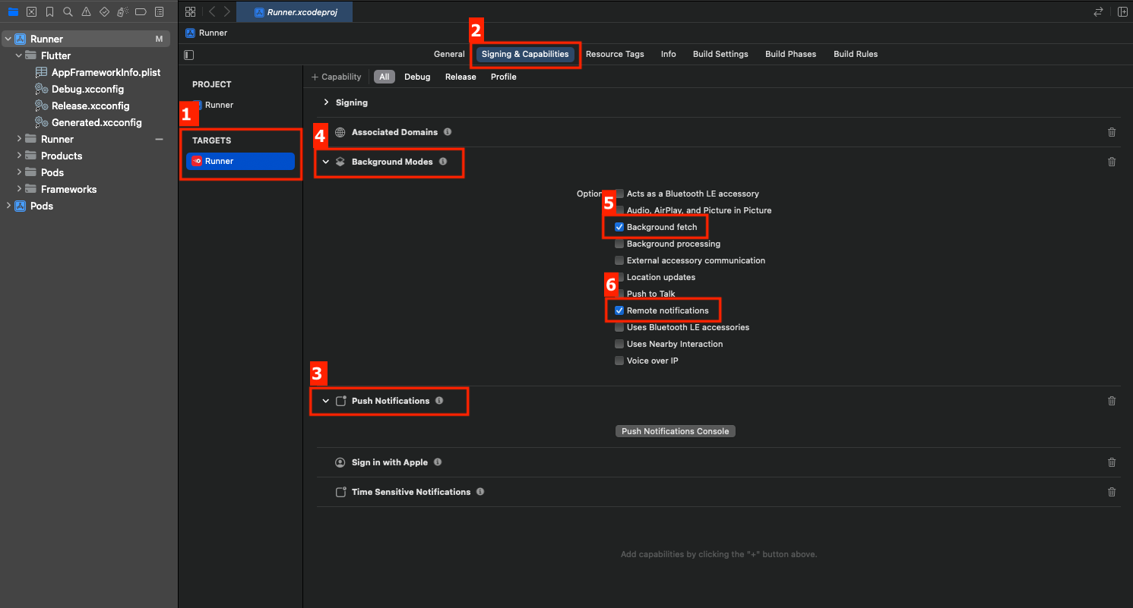Uncheck the Background fetch option
Screen dimensions: 1133x608
coord(619,227)
